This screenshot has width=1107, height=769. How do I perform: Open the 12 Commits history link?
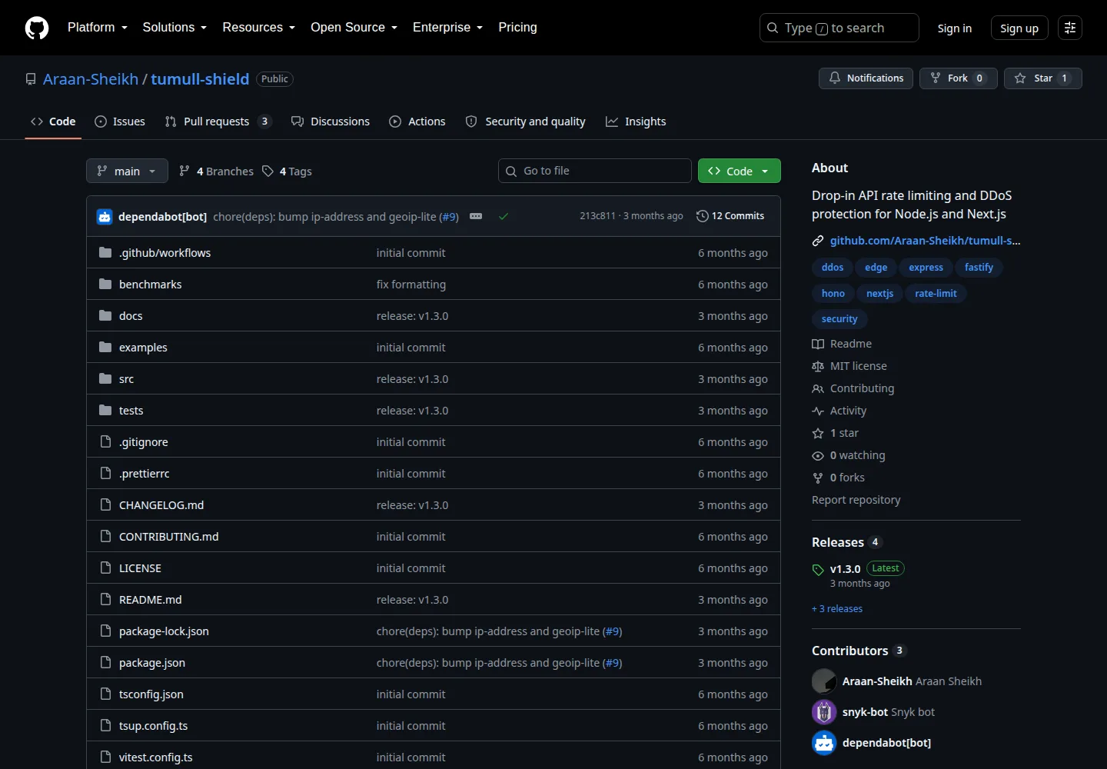pyautogui.click(x=730, y=216)
